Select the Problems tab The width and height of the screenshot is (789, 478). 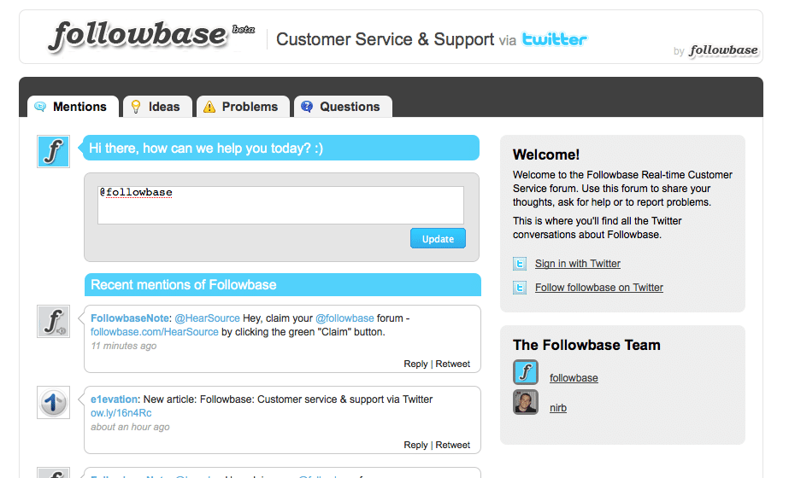(x=241, y=107)
